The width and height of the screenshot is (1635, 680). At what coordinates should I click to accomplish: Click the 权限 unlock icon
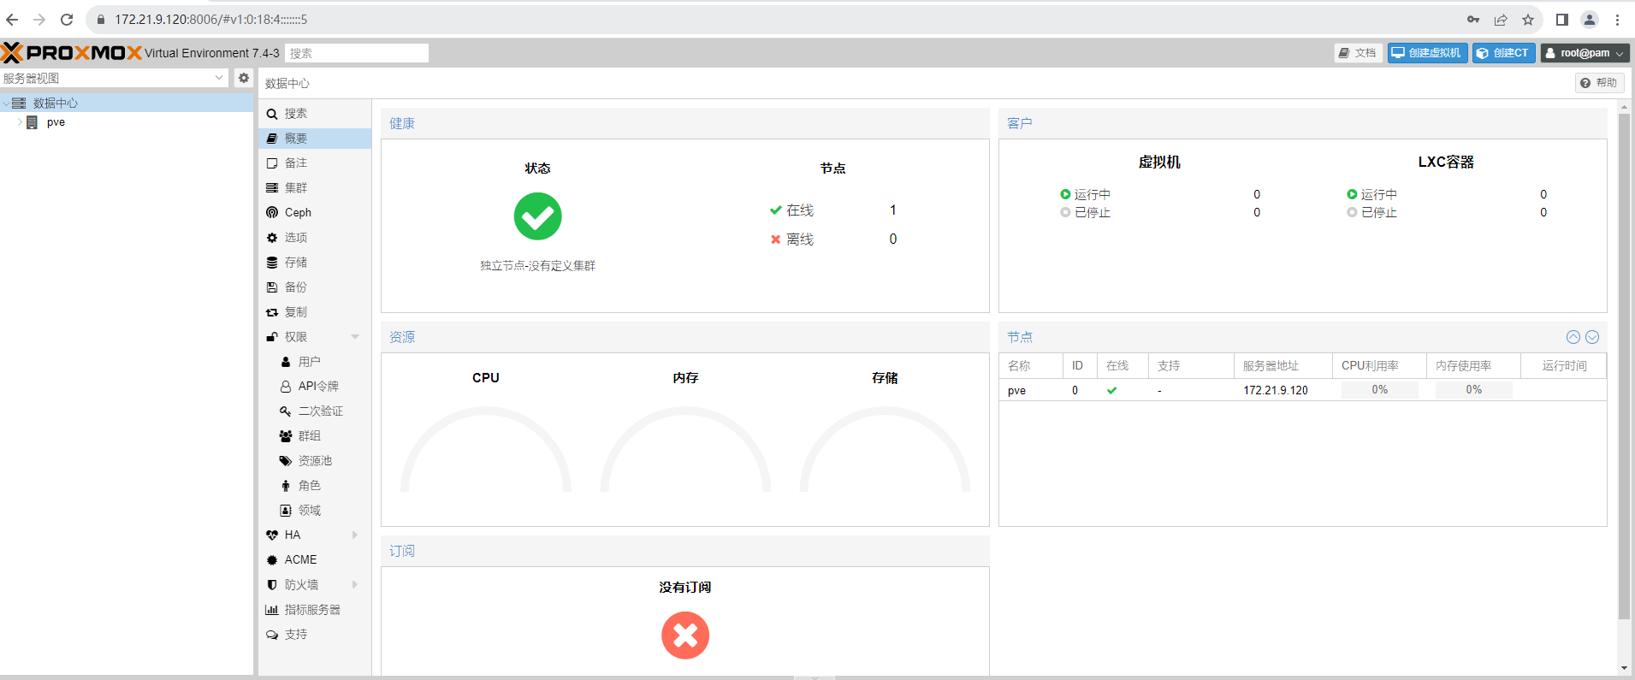[x=272, y=337]
